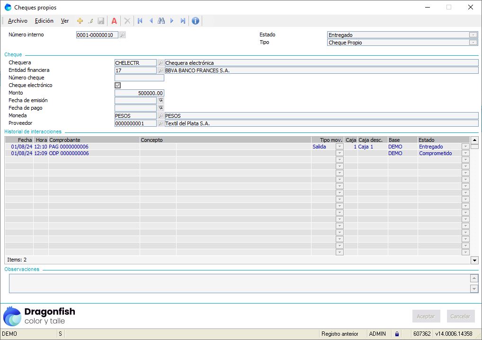Click the Caja 1 description cell
The width and height of the screenshot is (482, 340).
pos(373,147)
